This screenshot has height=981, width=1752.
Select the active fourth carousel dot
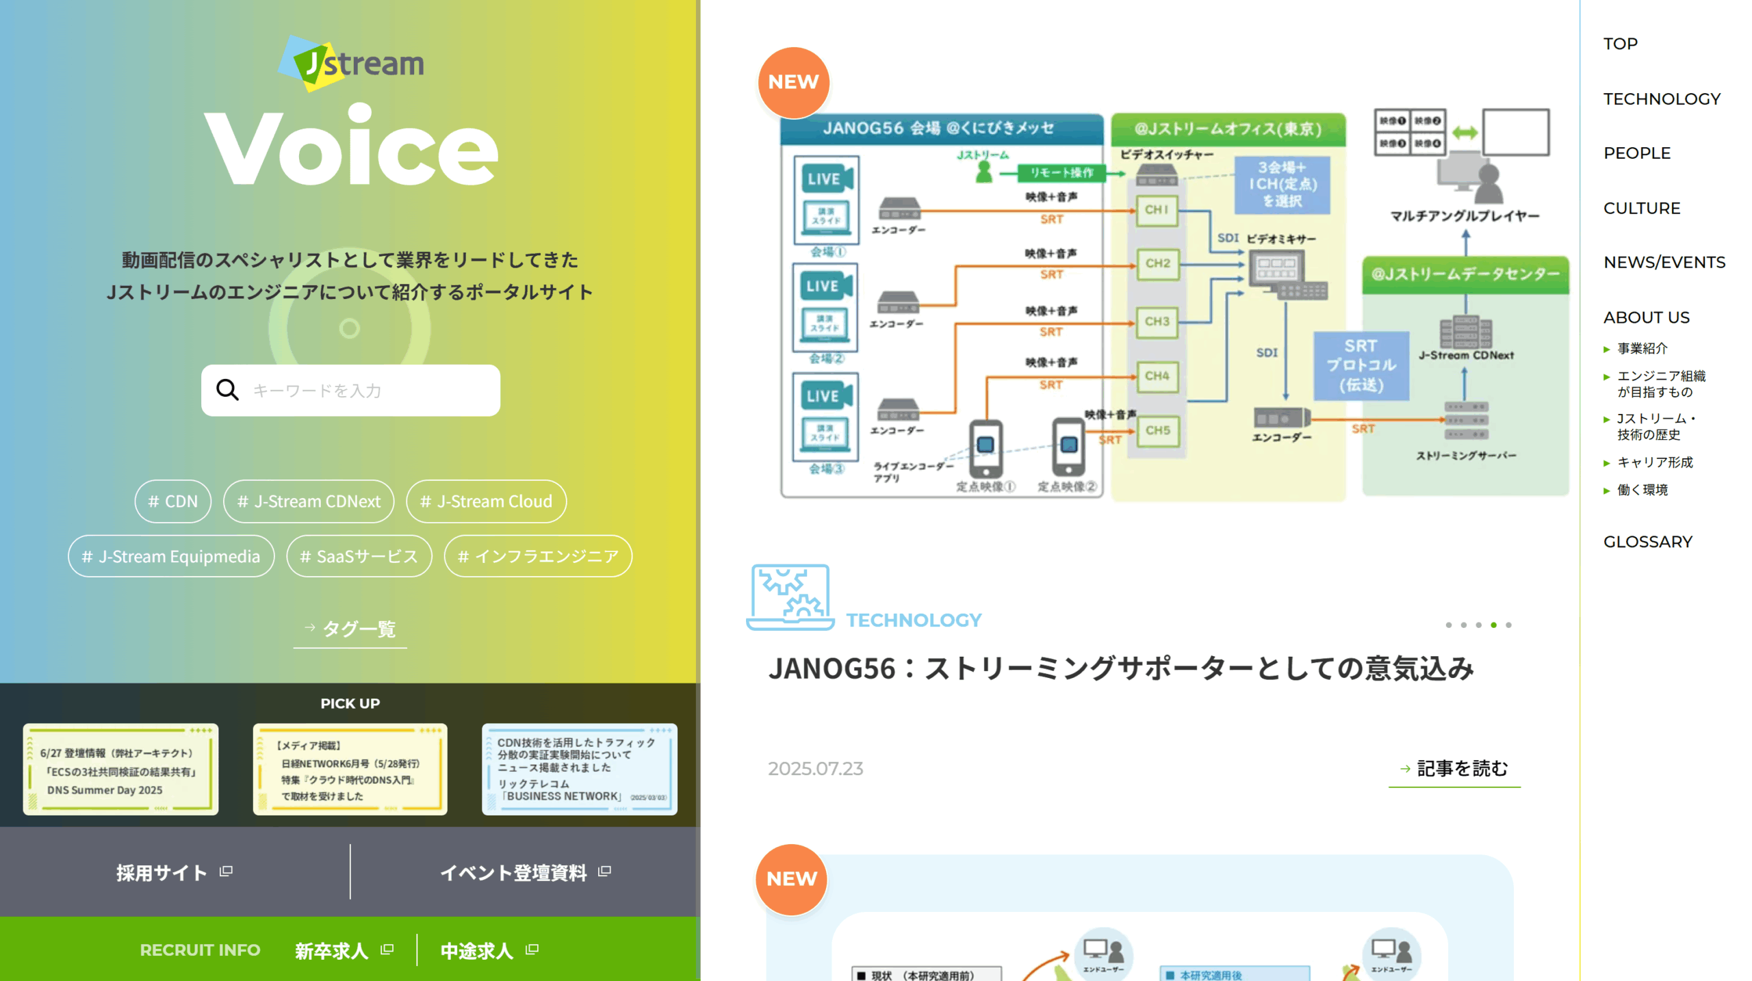click(1493, 625)
